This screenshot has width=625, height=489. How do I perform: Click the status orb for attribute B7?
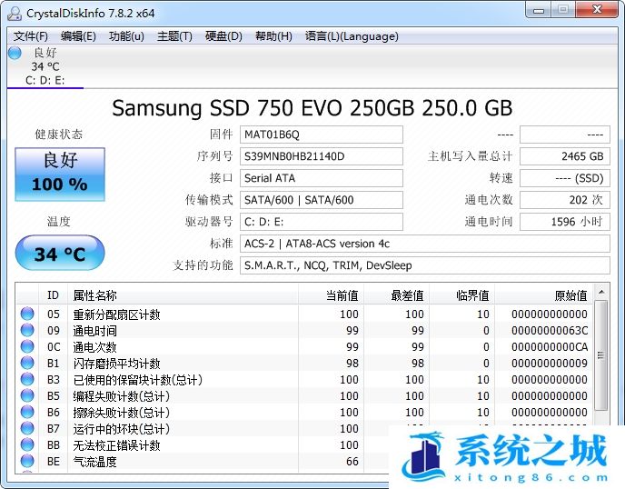27,428
